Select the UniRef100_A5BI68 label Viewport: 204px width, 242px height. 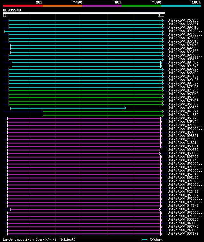click(x=183, y=59)
